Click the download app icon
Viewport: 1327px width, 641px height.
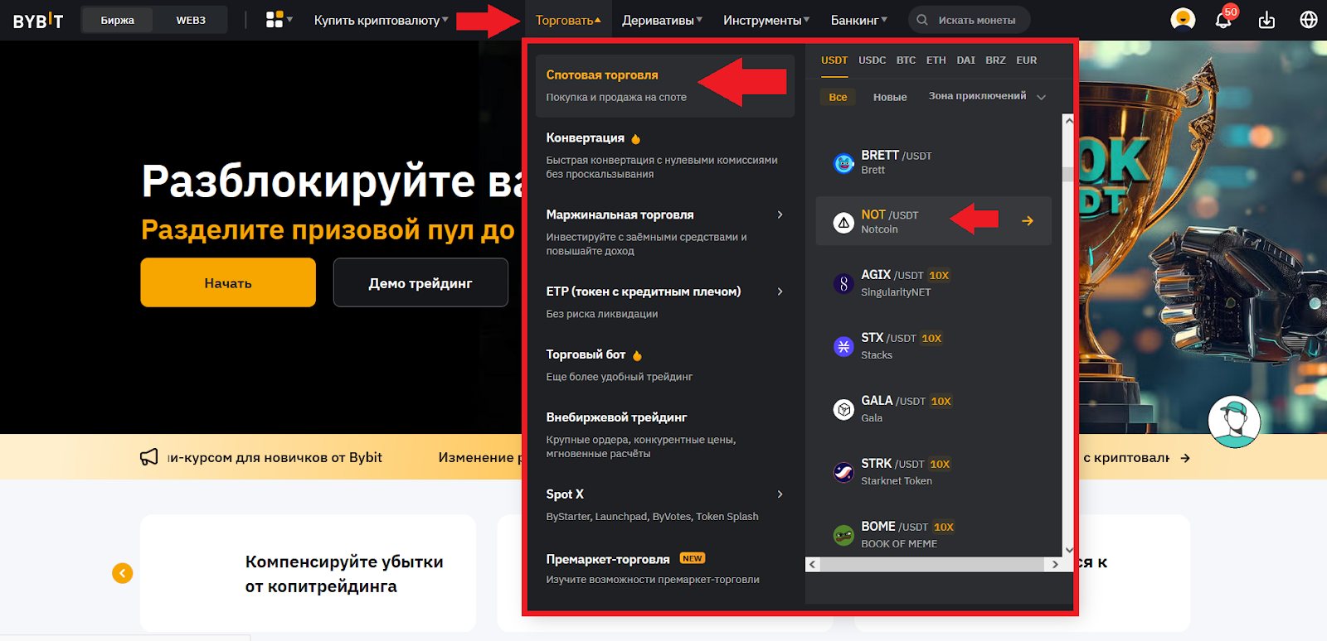coord(1266,20)
